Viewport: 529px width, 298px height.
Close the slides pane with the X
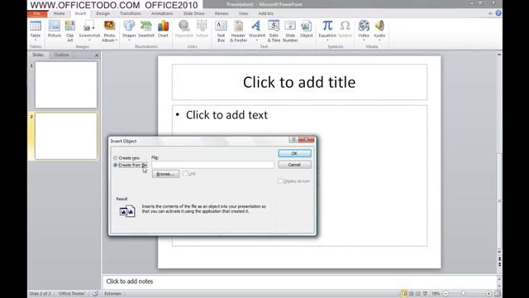pyautogui.click(x=97, y=55)
